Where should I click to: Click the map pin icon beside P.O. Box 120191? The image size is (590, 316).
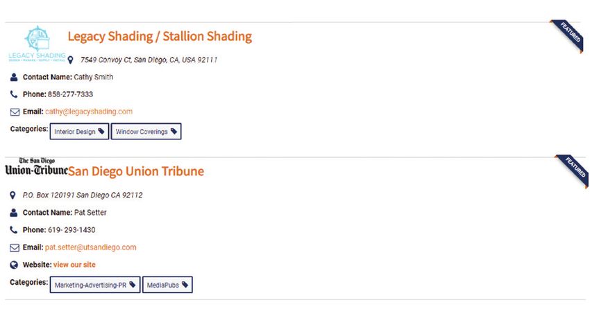[x=12, y=195]
